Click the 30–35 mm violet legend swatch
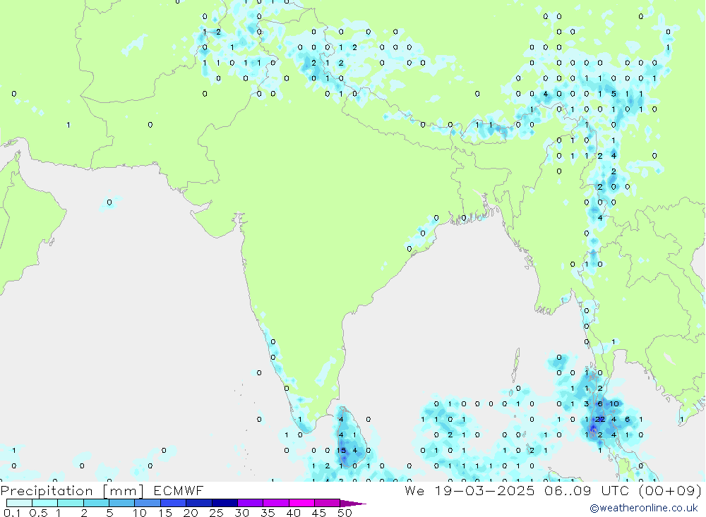The height and width of the screenshot is (517, 706). point(250,503)
